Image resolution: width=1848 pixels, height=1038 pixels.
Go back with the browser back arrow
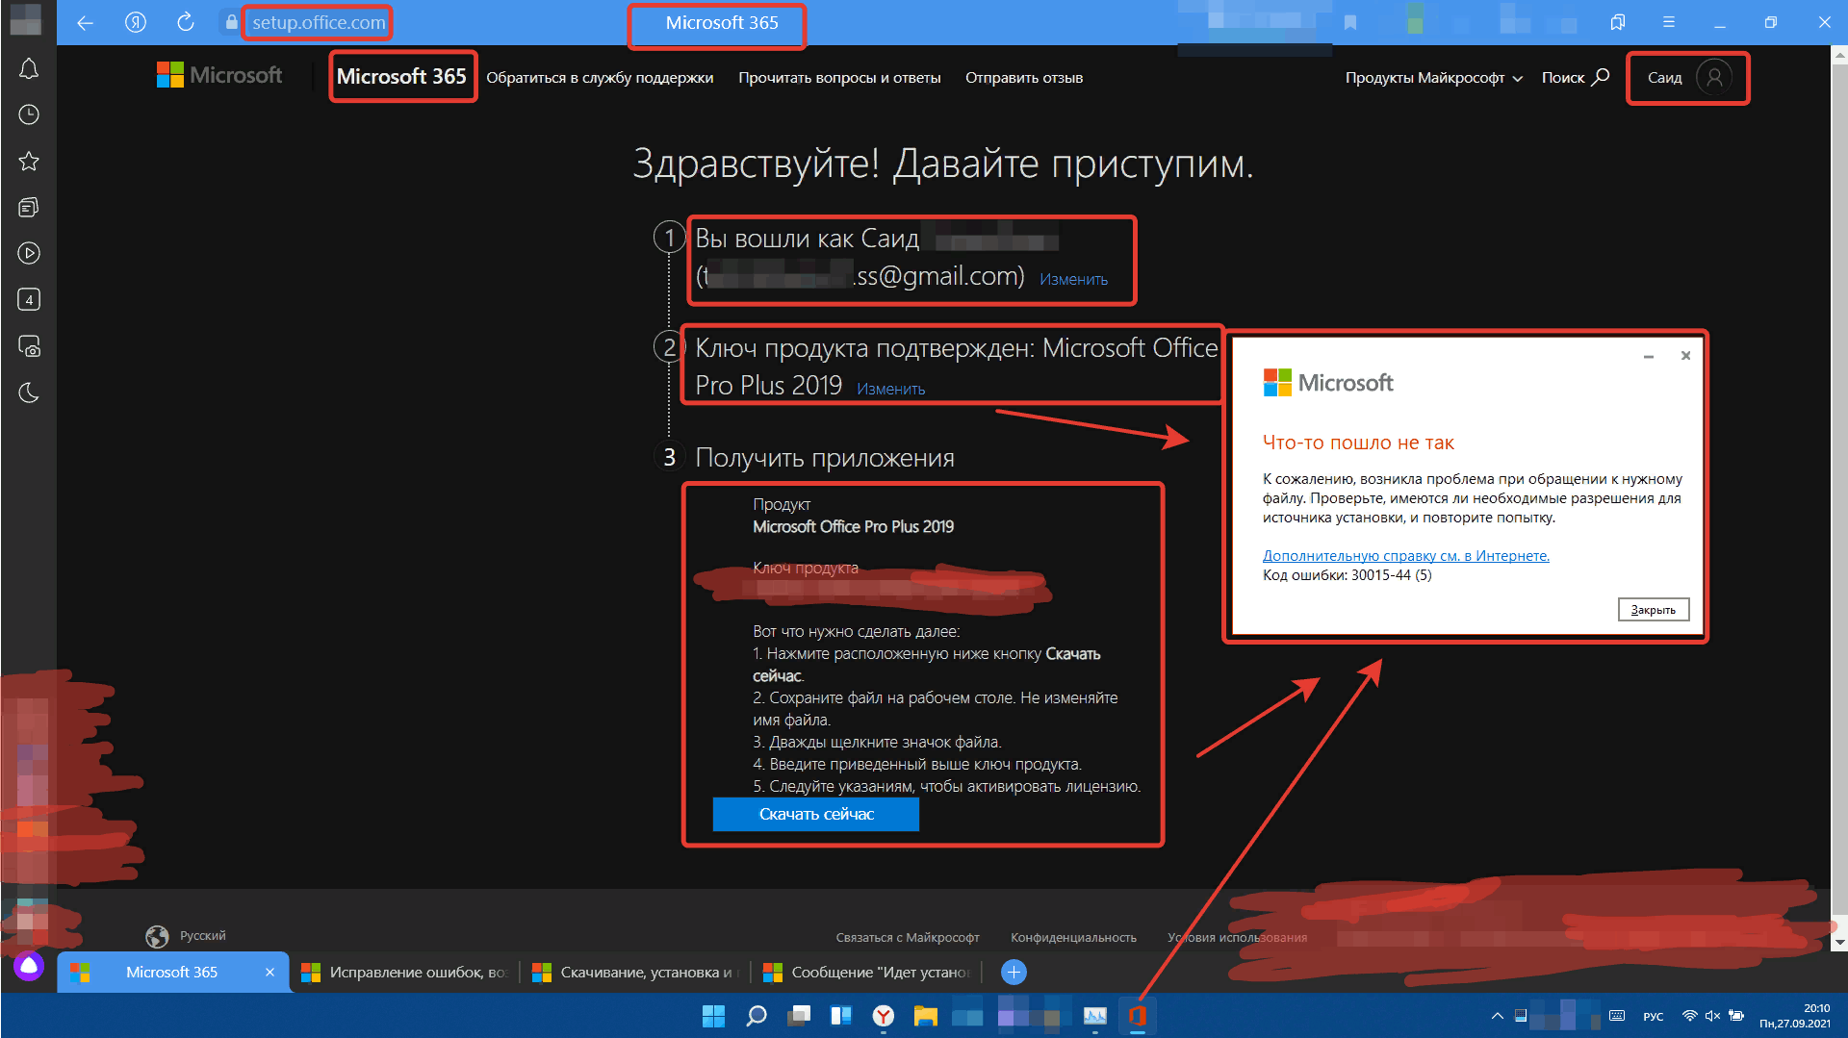(85, 22)
